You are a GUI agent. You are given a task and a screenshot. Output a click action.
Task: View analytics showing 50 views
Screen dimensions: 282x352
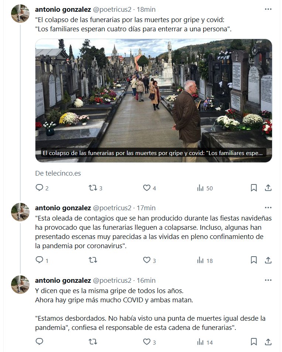(204, 188)
